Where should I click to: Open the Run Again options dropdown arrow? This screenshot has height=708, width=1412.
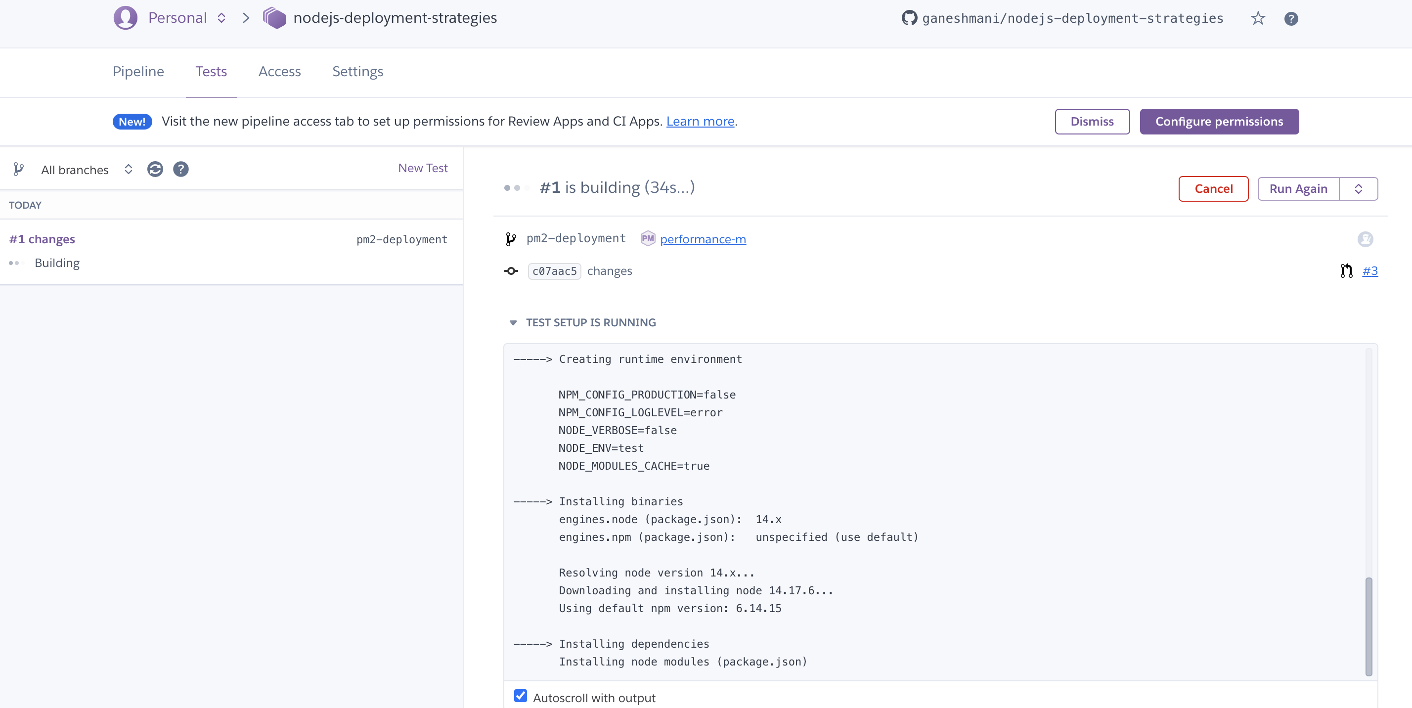(1358, 189)
